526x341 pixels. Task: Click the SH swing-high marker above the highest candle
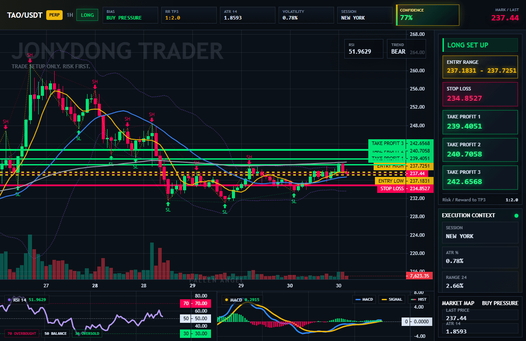pyautogui.click(x=30, y=55)
